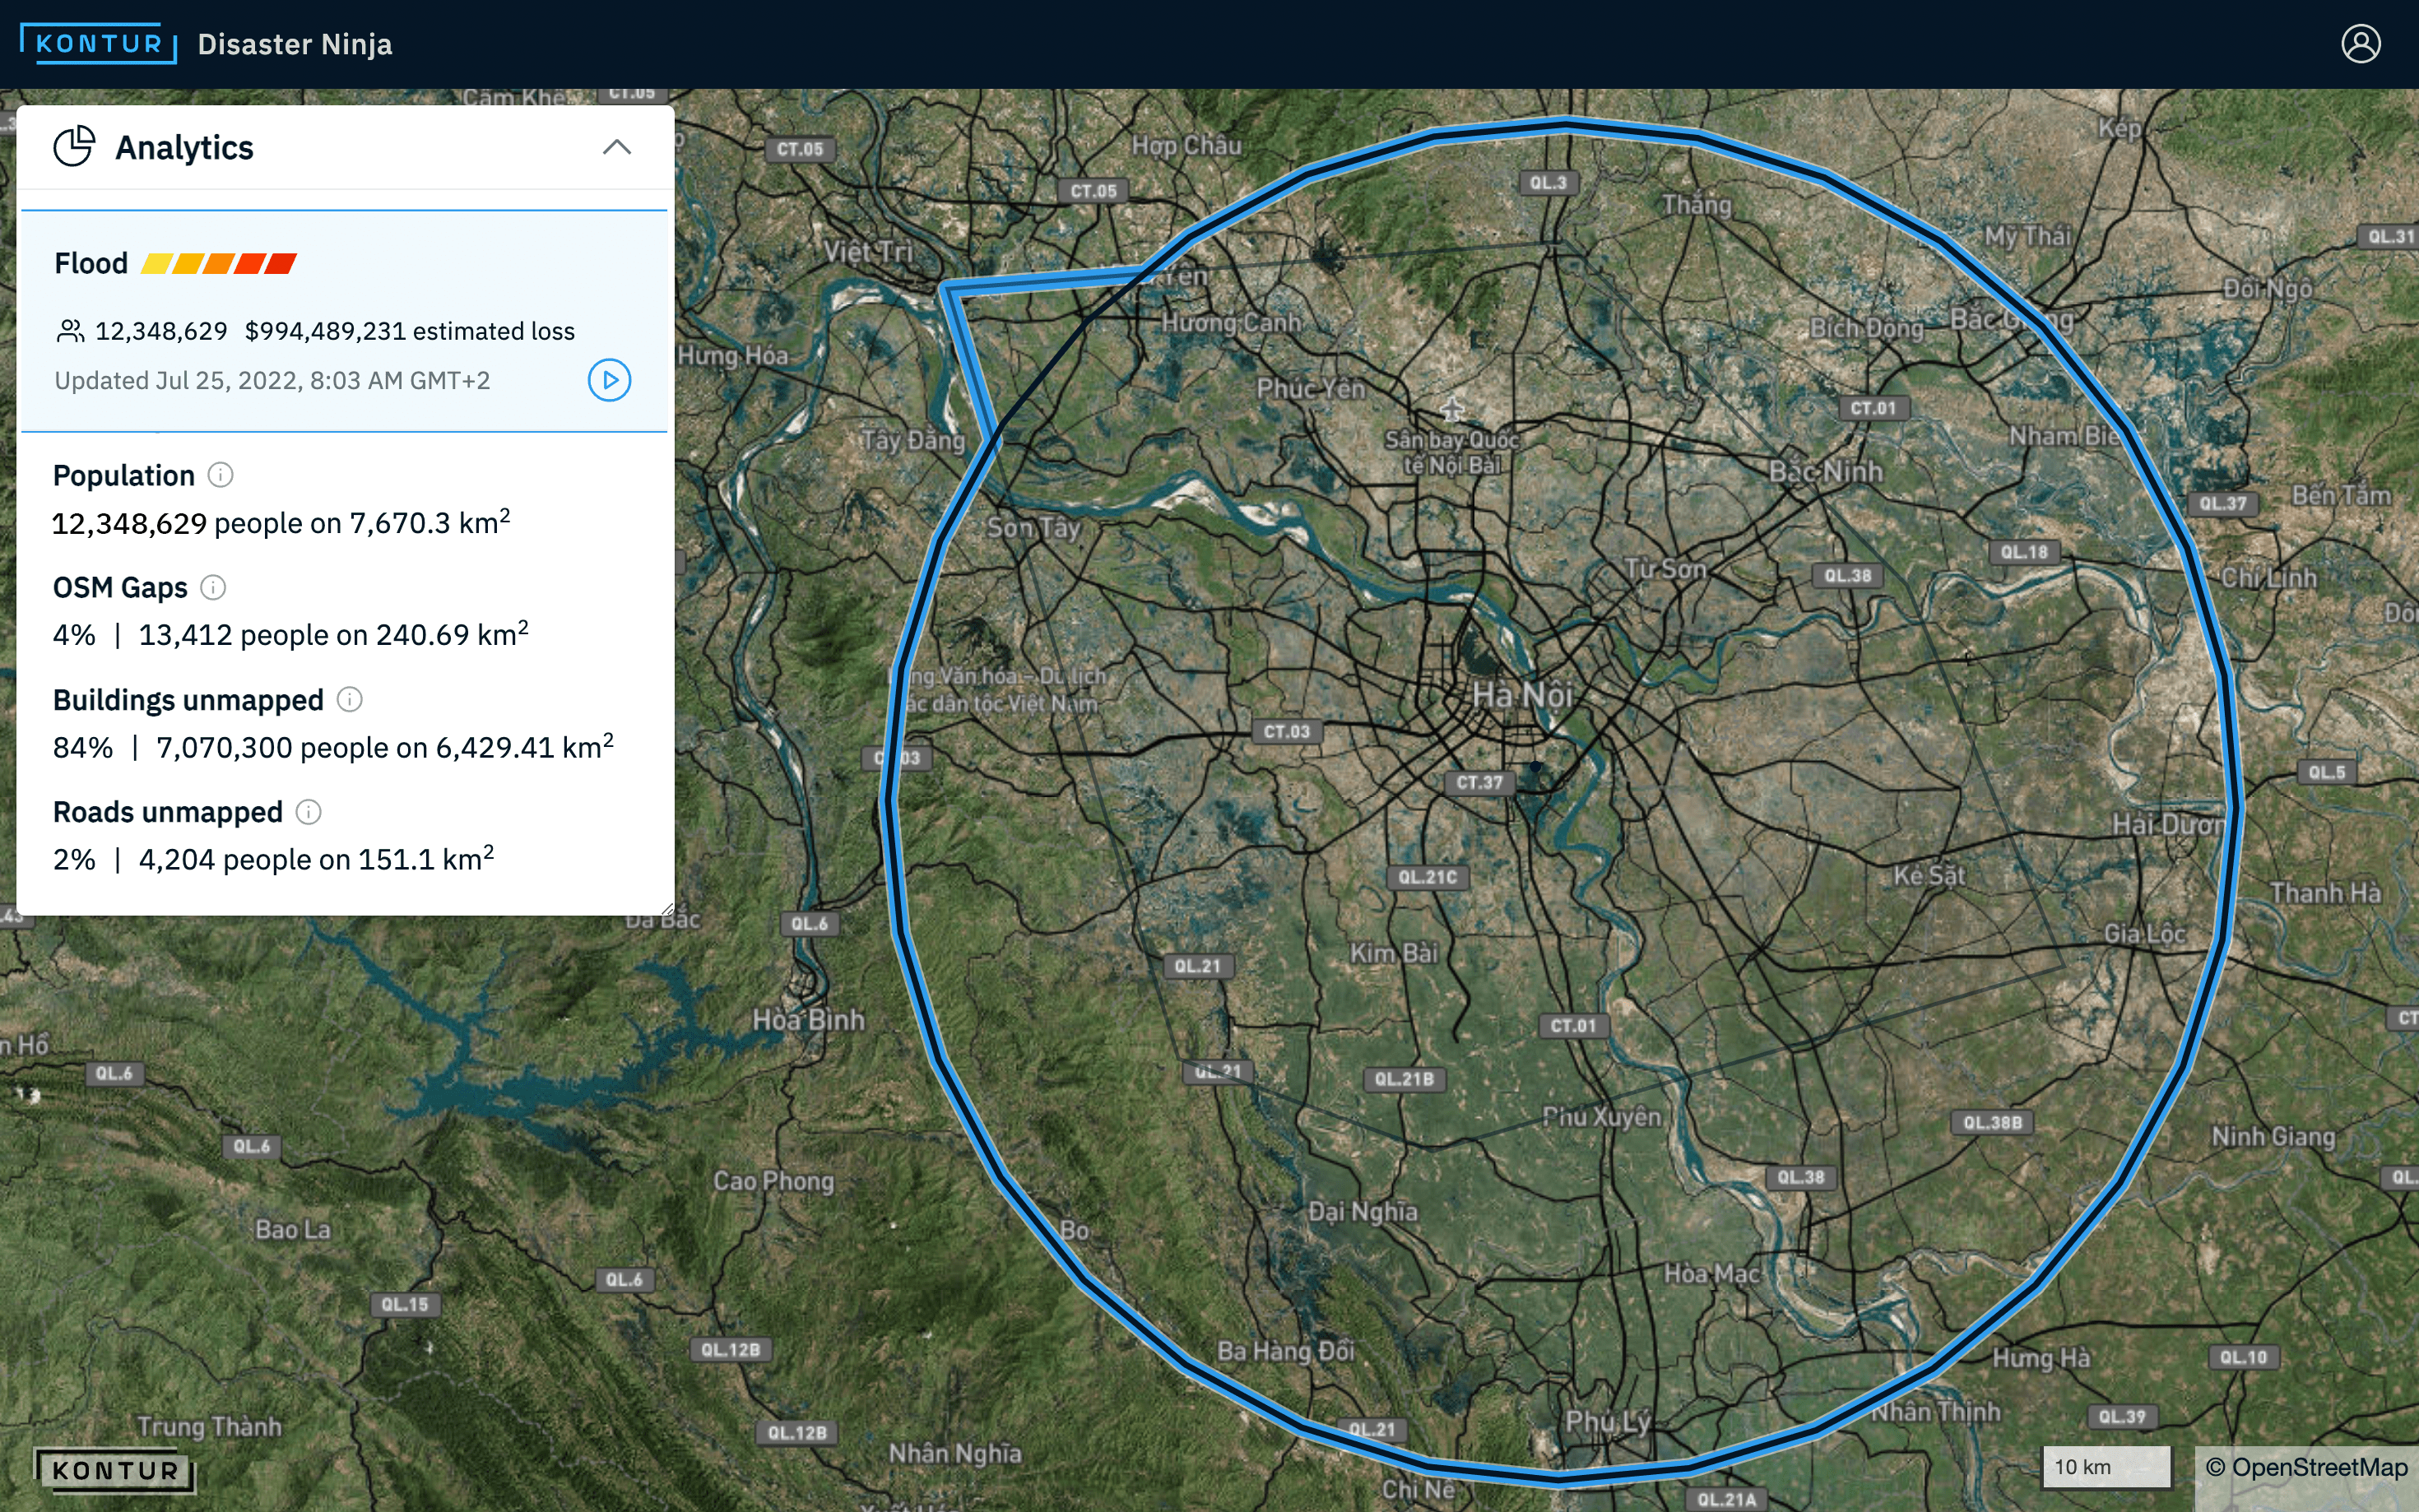Click "2% | 4,204 people on 151.1 km²"
The height and width of the screenshot is (1512, 2419).
click(x=273, y=858)
